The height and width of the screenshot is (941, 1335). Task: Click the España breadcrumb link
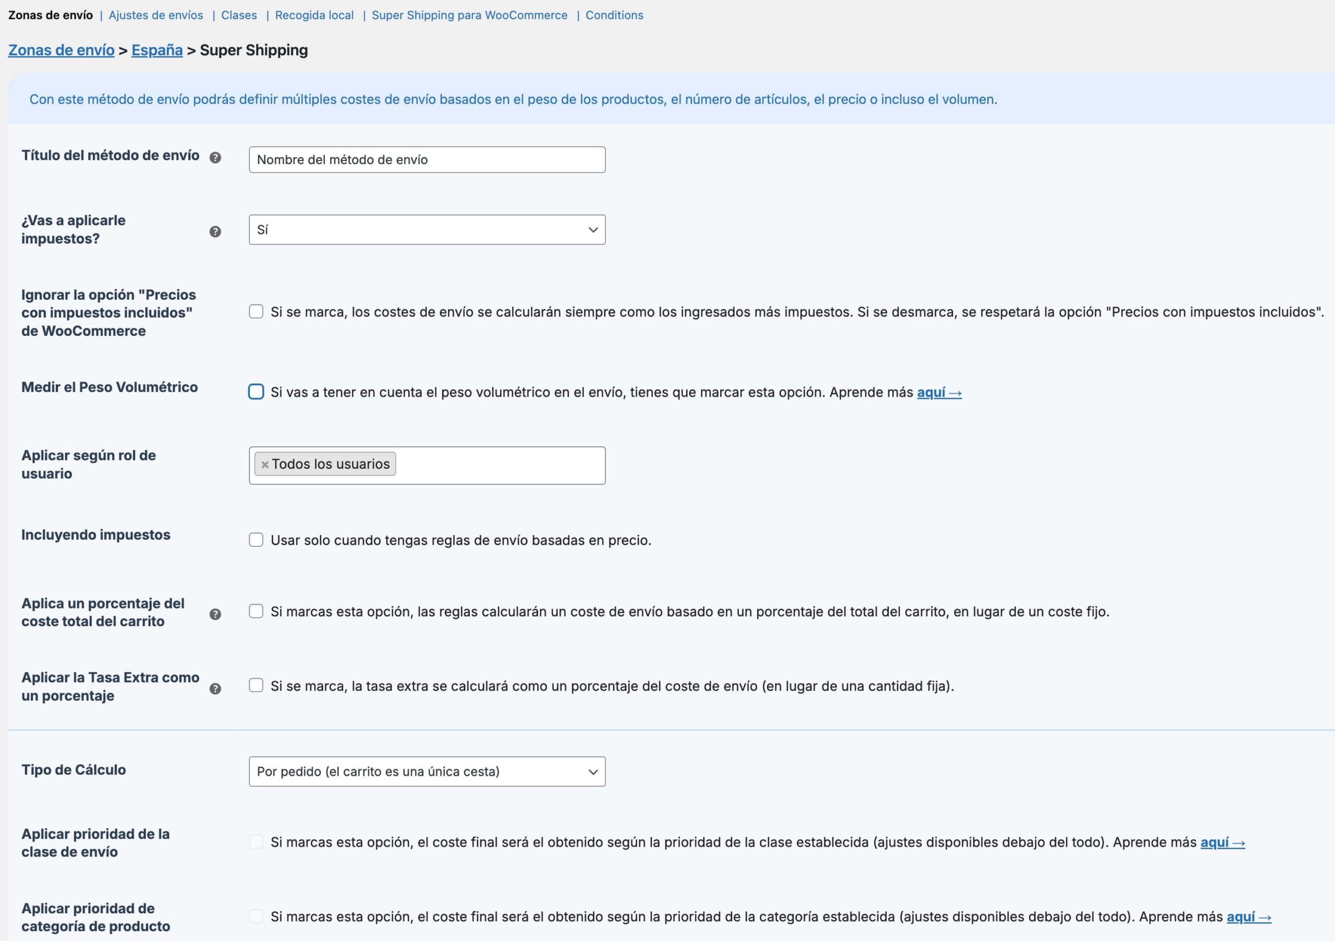[x=157, y=50]
